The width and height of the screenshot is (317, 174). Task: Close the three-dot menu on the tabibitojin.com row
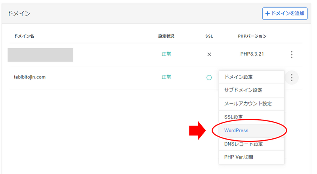(x=291, y=78)
